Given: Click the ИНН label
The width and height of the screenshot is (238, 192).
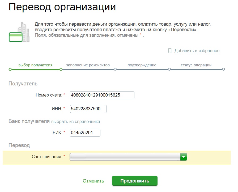Looking at the screenshot, I should click(x=57, y=109).
